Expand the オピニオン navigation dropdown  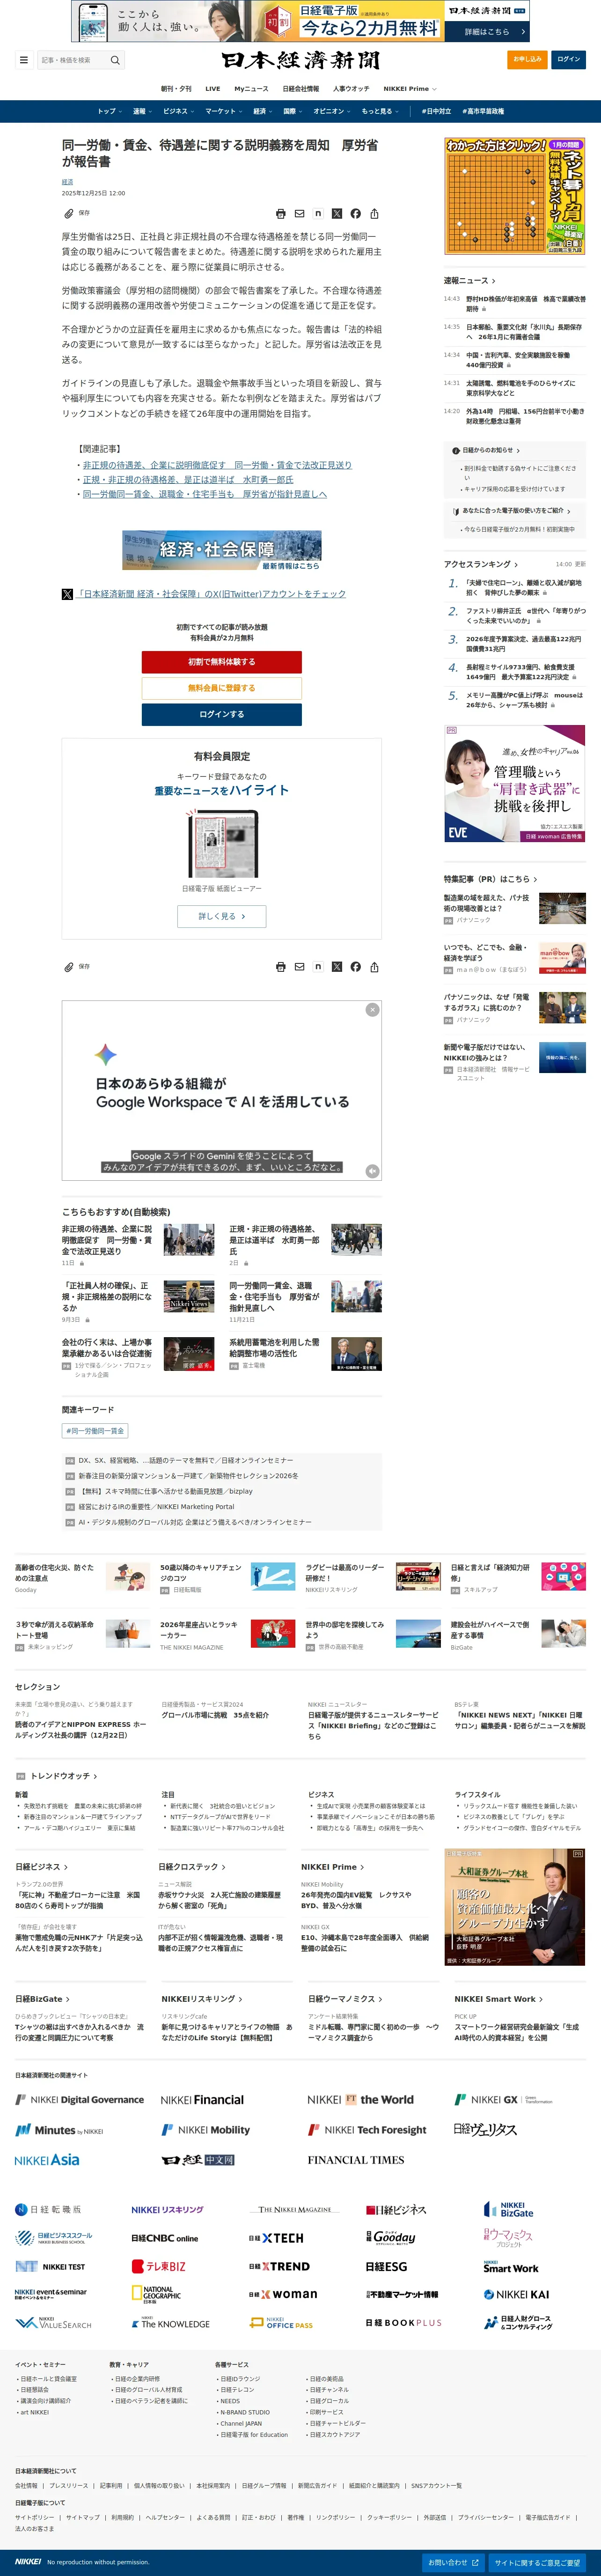click(331, 112)
